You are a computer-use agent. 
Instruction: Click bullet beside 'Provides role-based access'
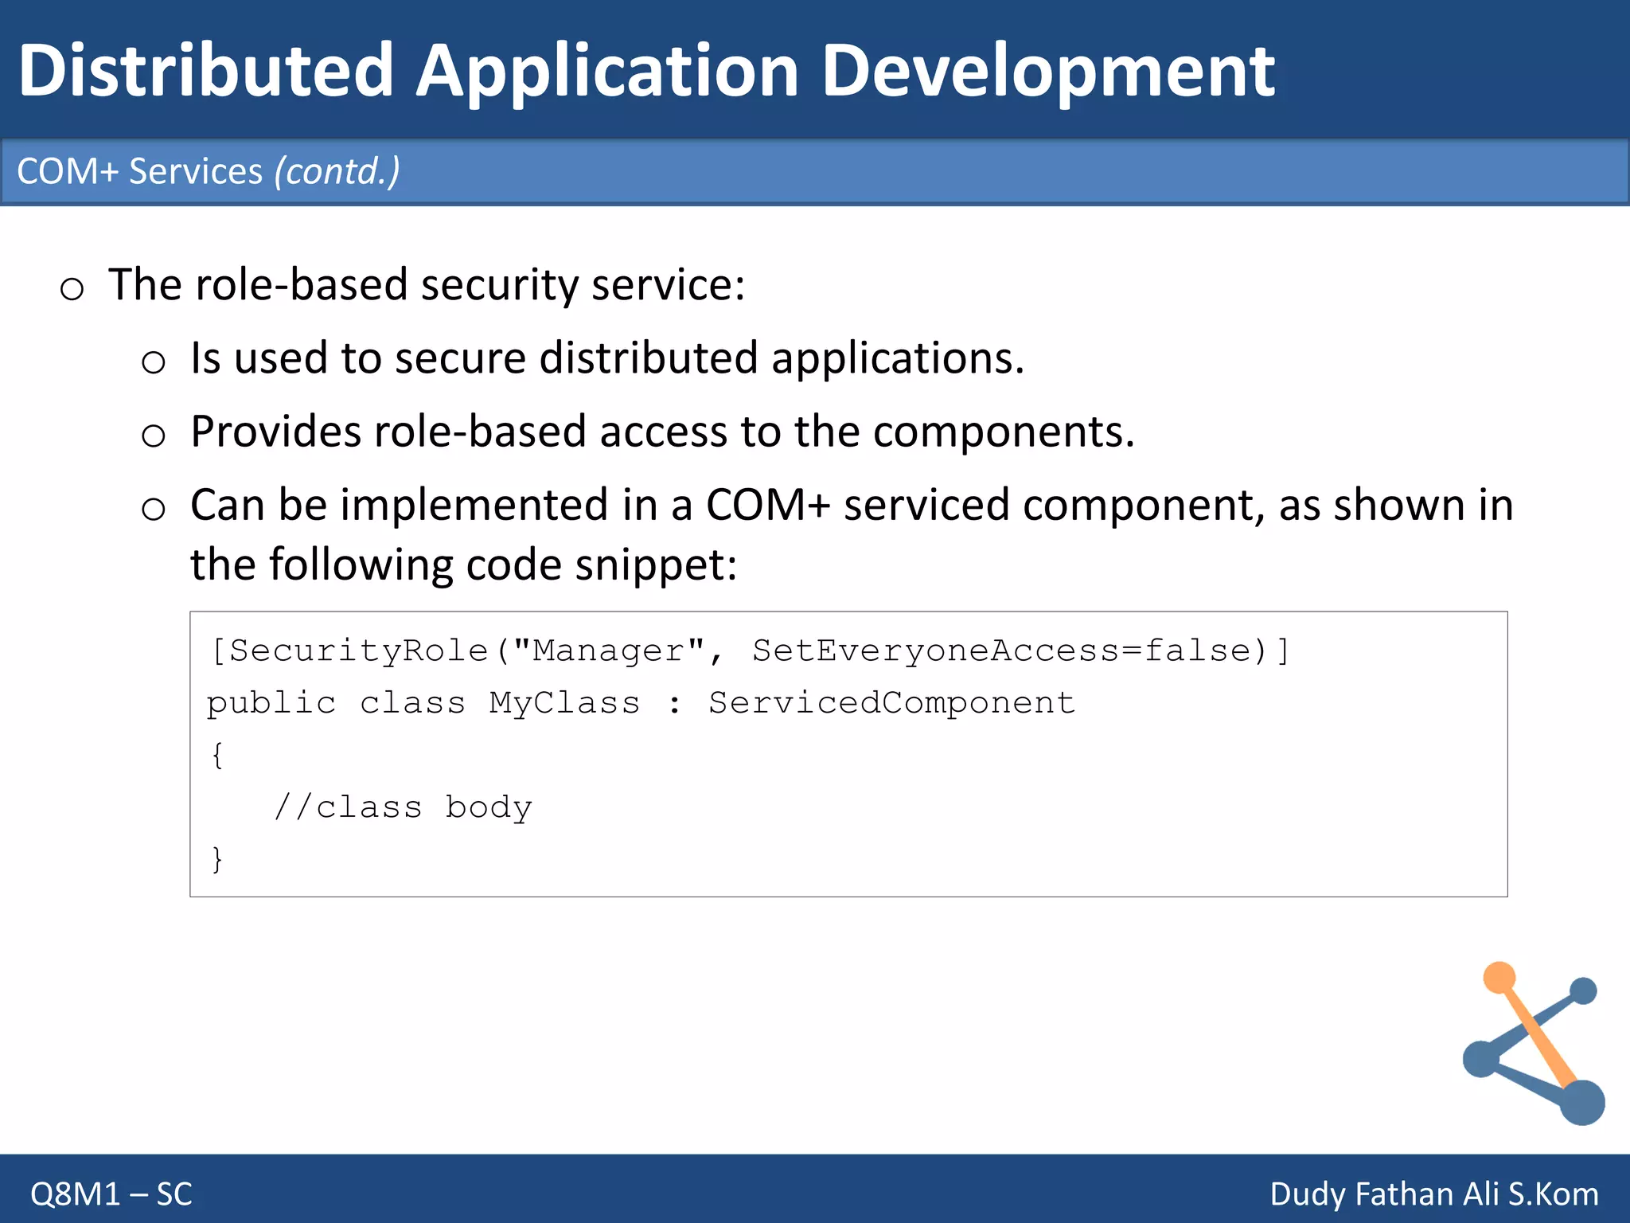pos(153,436)
